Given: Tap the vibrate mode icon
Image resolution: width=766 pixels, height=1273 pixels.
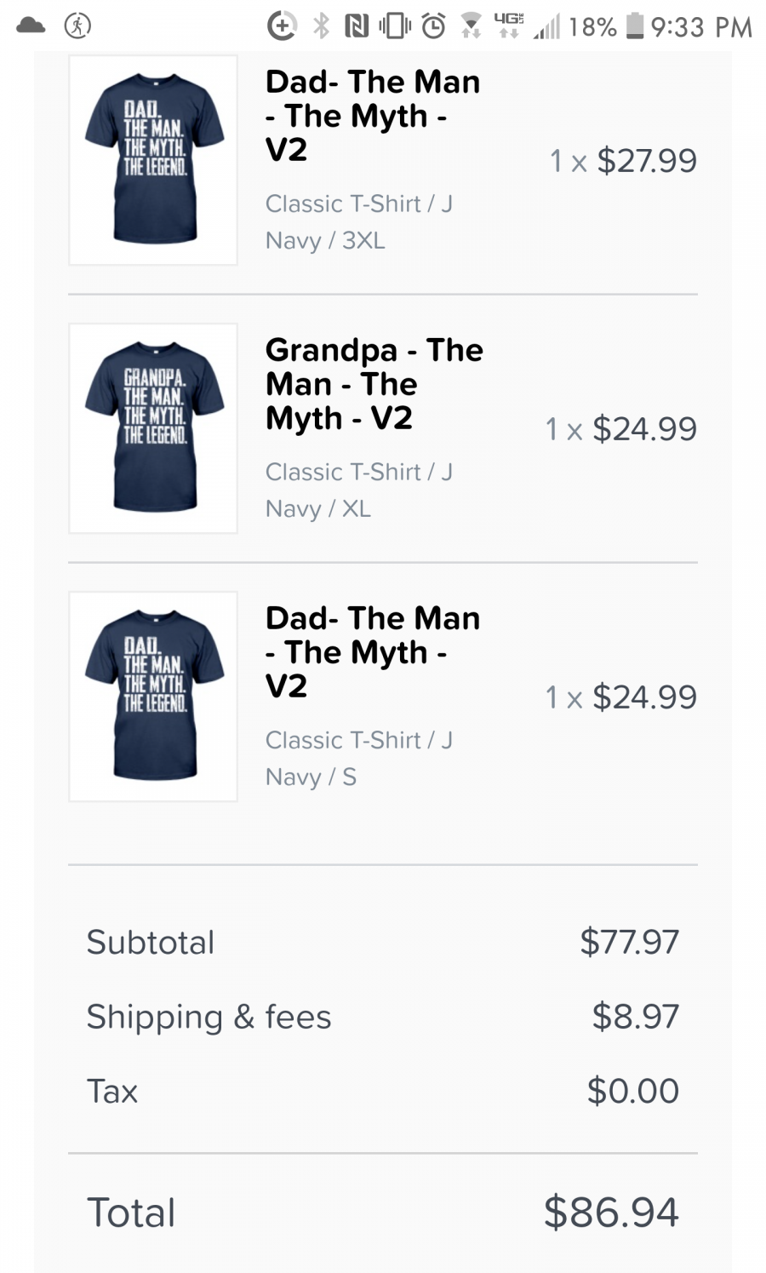Looking at the screenshot, I should [x=394, y=26].
